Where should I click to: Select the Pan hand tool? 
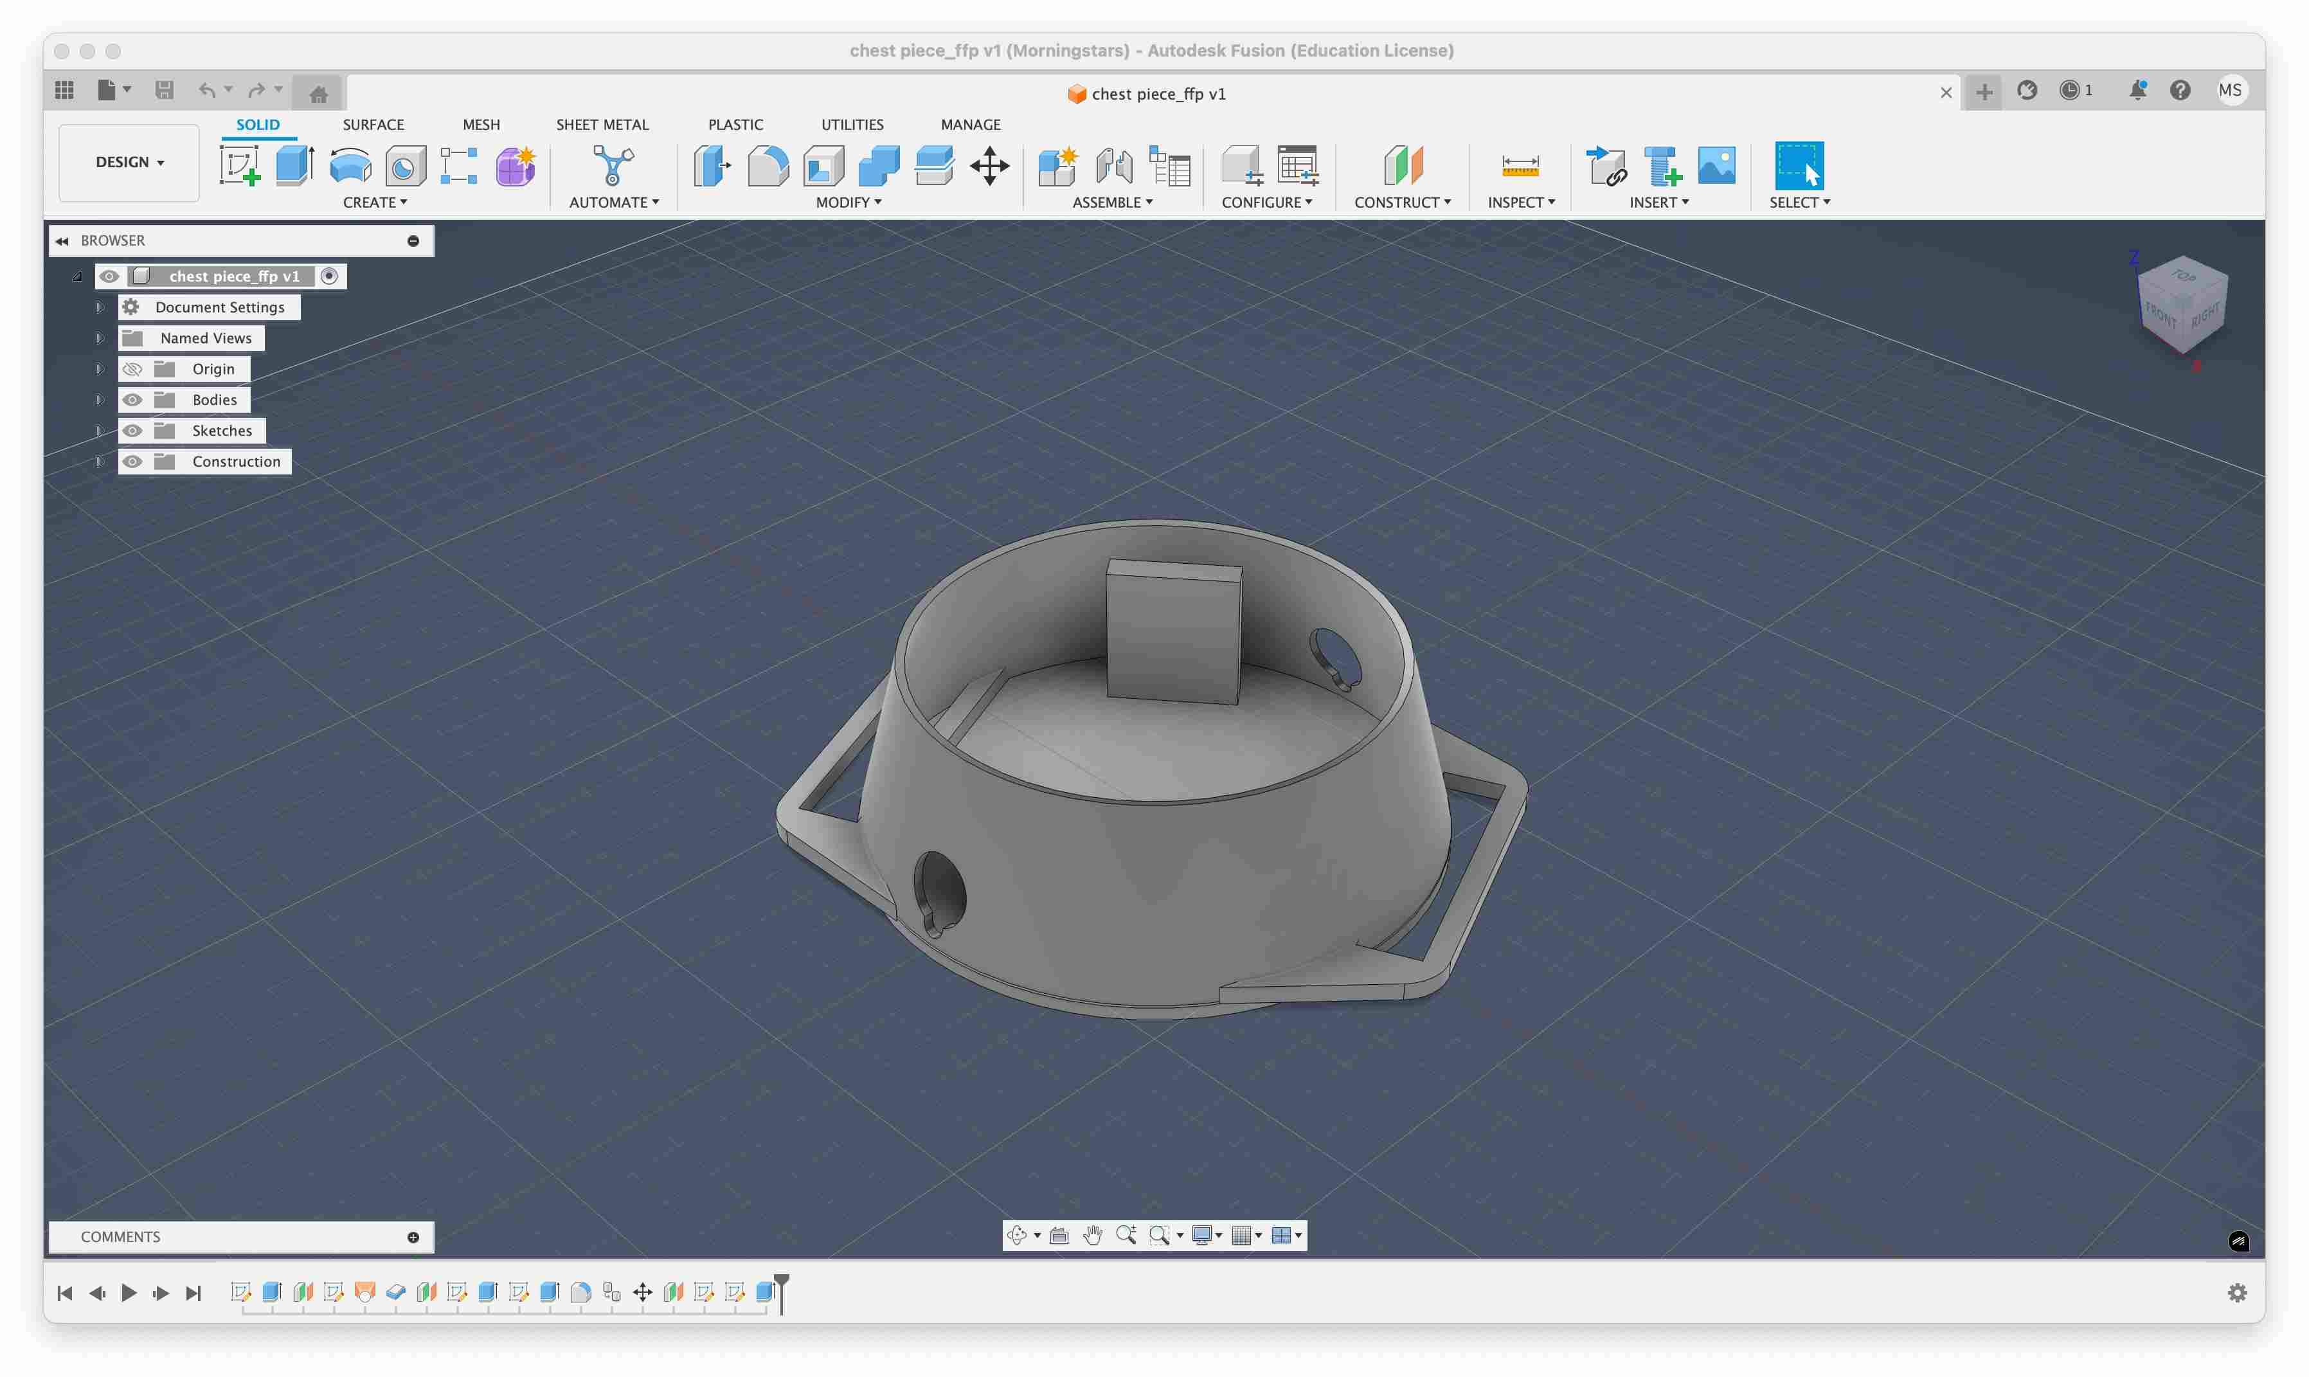tap(1093, 1235)
